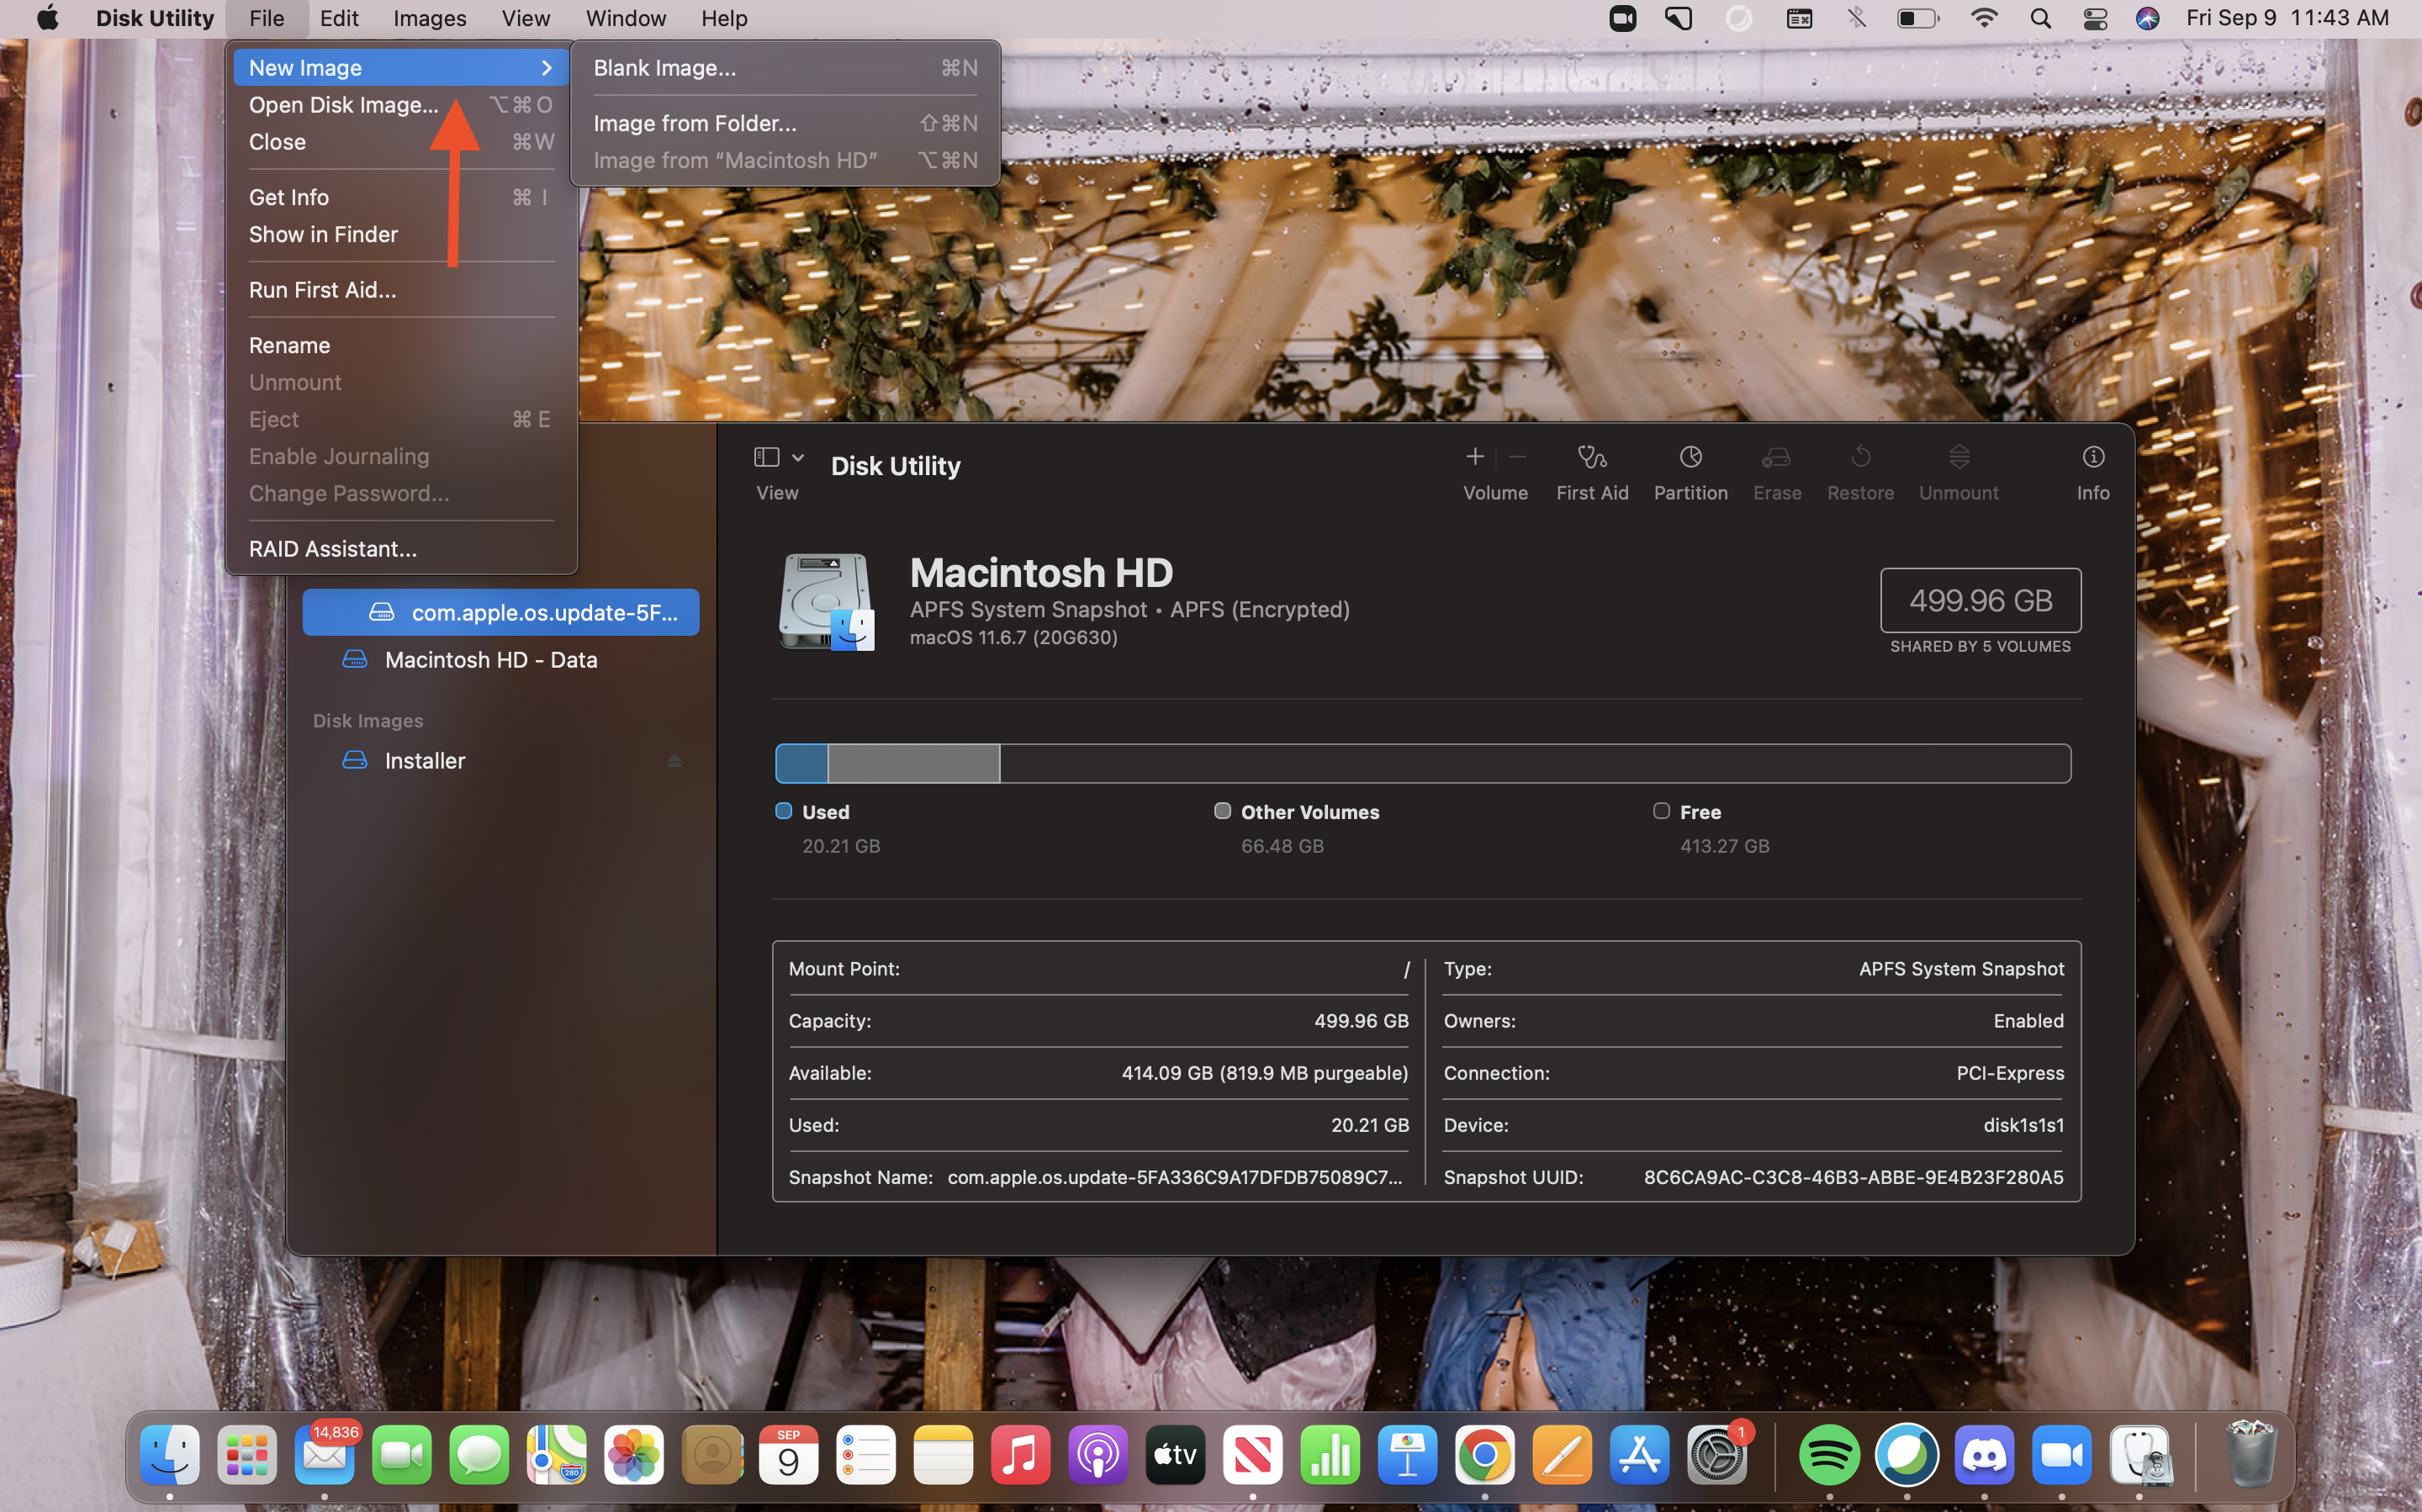Image resolution: width=2422 pixels, height=1512 pixels.
Task: Open the Edit menu
Action: (339, 18)
